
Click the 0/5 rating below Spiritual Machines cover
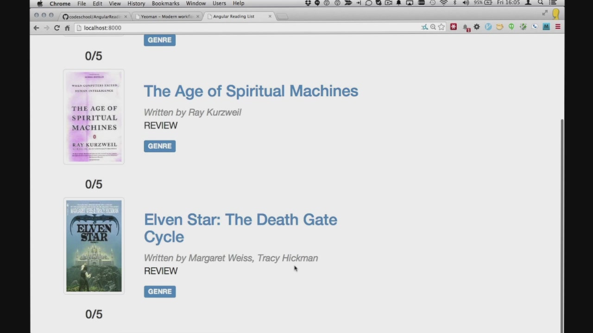pos(94,184)
